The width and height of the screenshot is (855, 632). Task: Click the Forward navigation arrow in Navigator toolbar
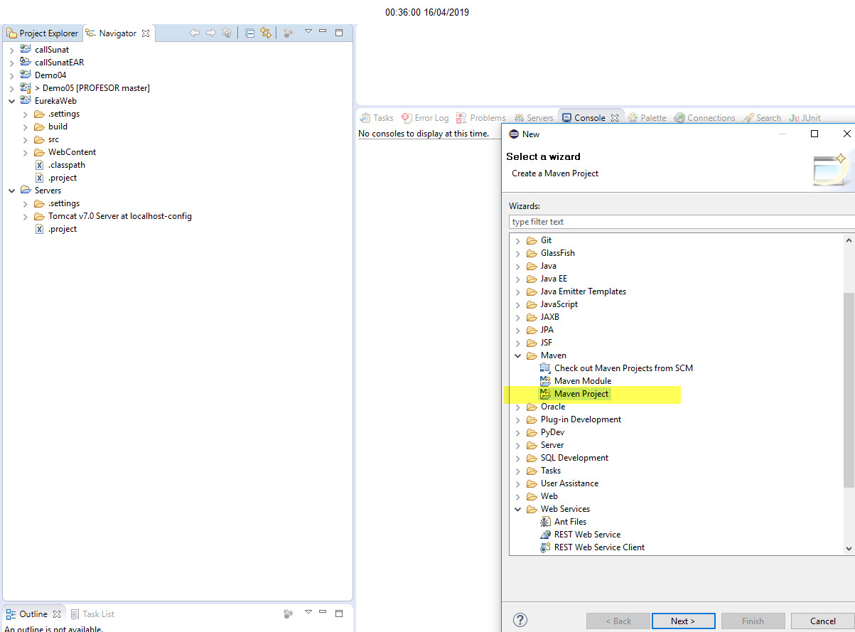pos(209,32)
